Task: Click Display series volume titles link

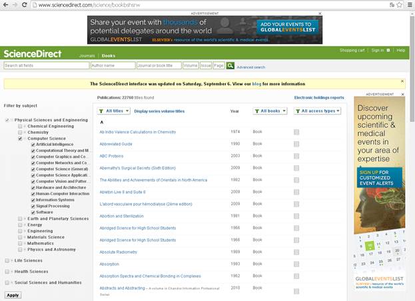Action: tap(159, 111)
